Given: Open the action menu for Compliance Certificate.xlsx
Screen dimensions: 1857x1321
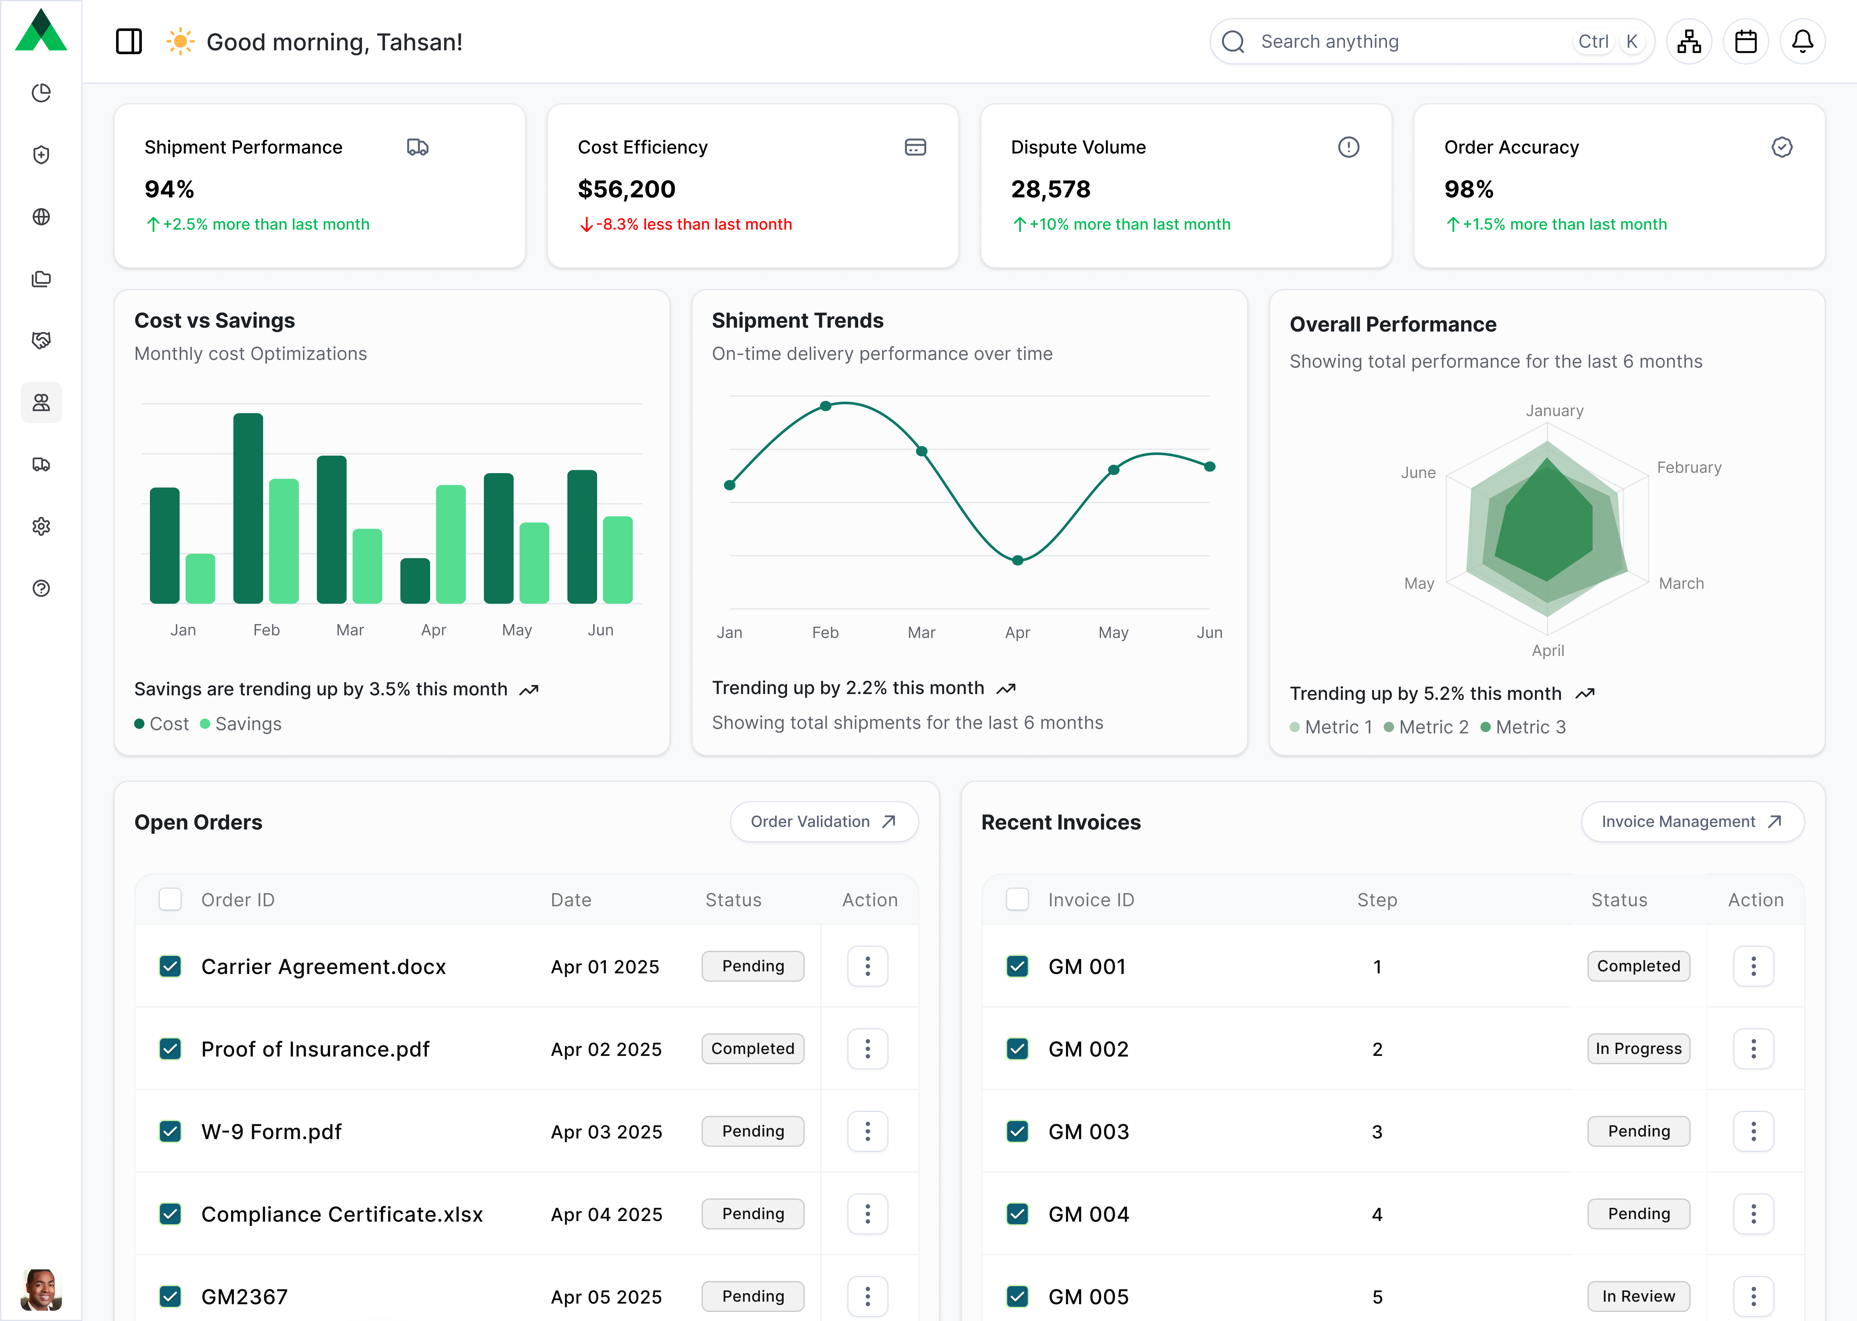Looking at the screenshot, I should pyautogui.click(x=868, y=1215).
